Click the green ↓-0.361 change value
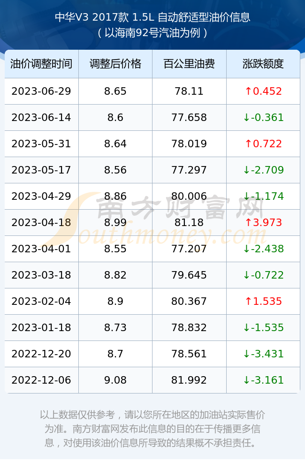The image size is (305, 469). pyautogui.click(x=263, y=118)
